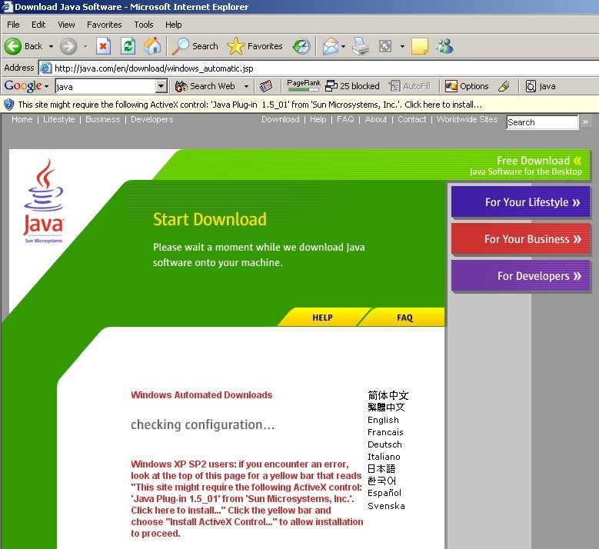This screenshot has height=549, width=599.
Task: Choose the Deutsch language link
Action: [384, 444]
